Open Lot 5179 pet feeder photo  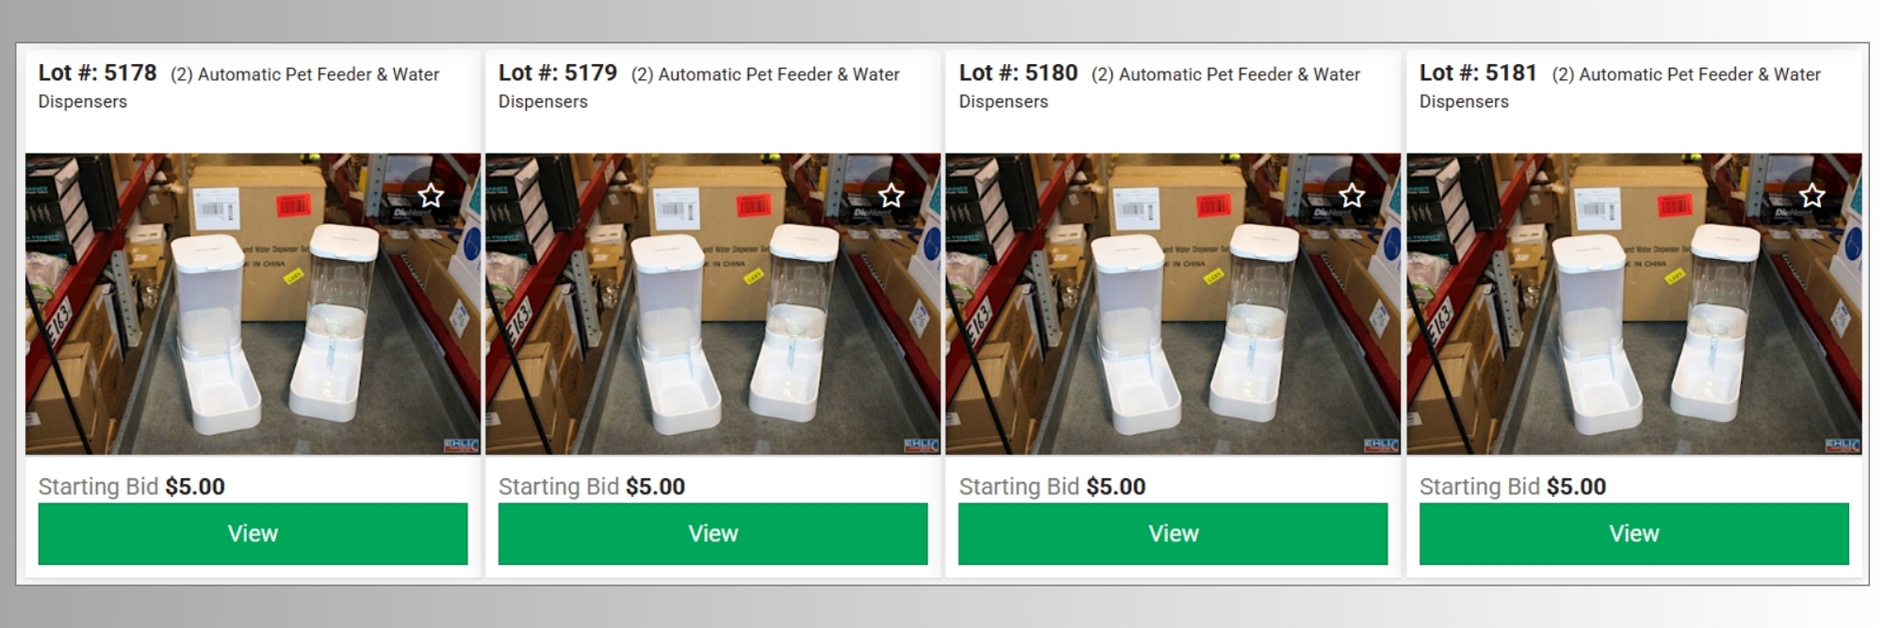(x=713, y=304)
